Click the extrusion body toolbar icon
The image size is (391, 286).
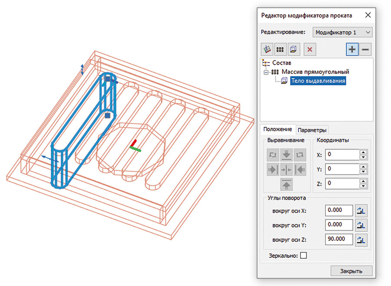[293, 49]
